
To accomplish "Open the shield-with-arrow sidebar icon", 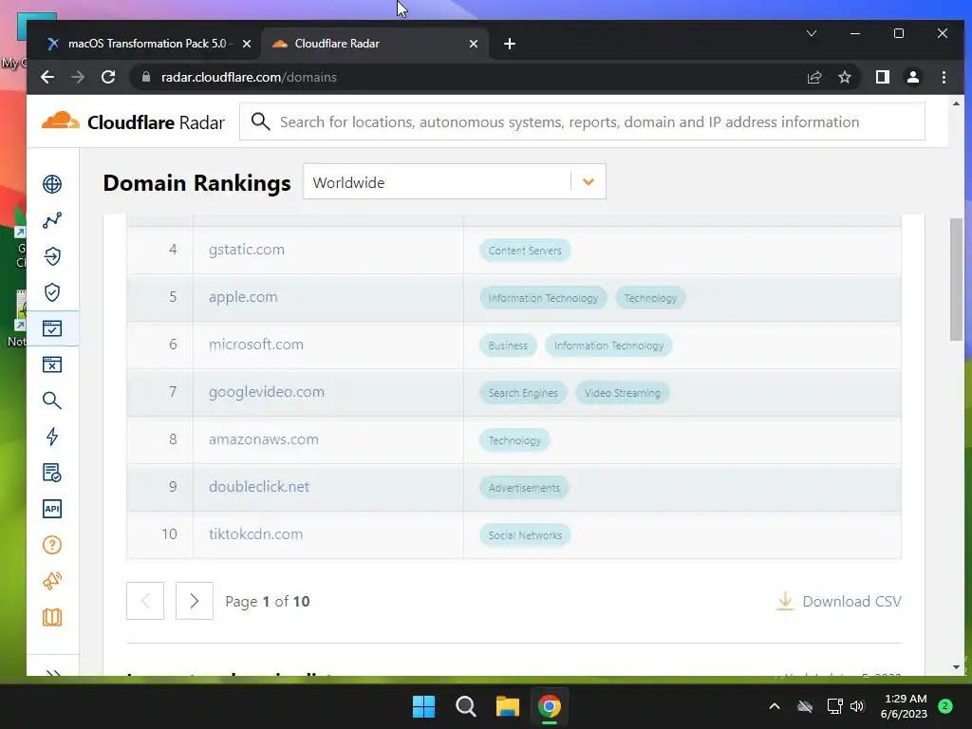I will (52, 256).
